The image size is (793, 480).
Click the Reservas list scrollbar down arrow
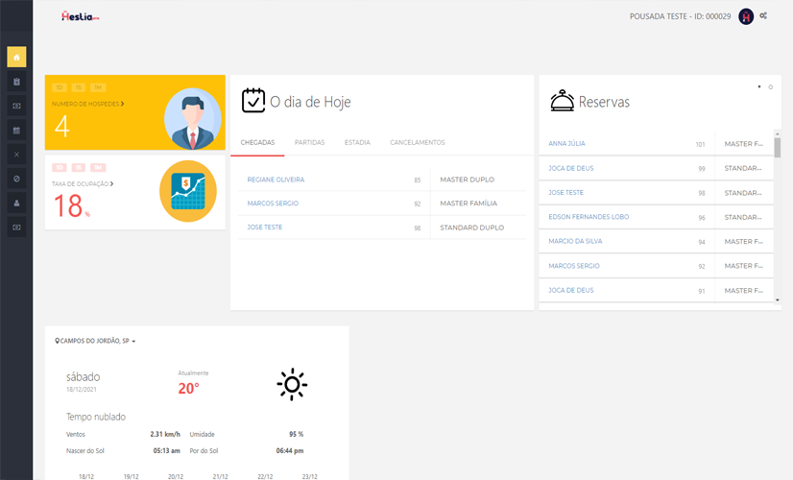[x=778, y=300]
